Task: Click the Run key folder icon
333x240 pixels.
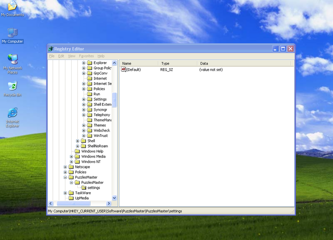Action: (x=89, y=94)
